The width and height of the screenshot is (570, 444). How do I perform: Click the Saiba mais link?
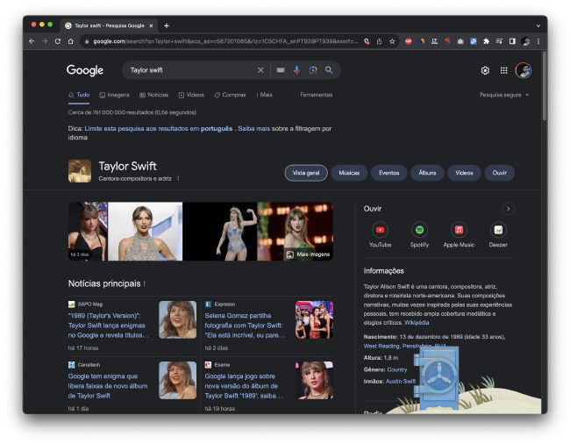click(x=254, y=129)
